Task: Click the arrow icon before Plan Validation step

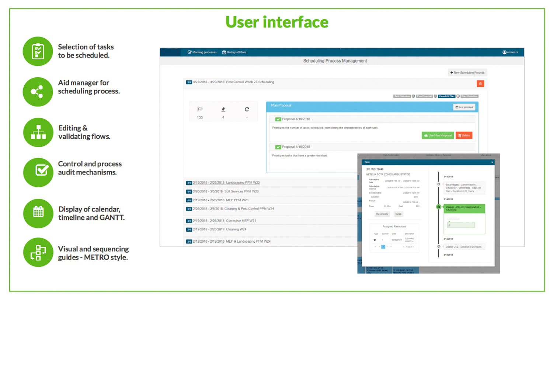Action: pos(458,96)
